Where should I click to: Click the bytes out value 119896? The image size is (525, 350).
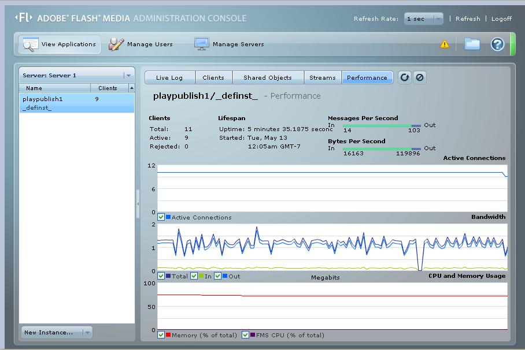point(408,153)
